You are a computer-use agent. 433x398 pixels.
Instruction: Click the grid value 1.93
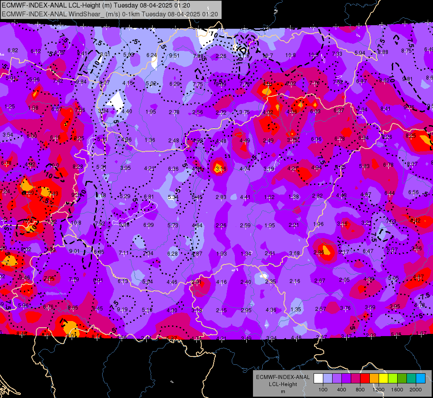(x=222, y=253)
